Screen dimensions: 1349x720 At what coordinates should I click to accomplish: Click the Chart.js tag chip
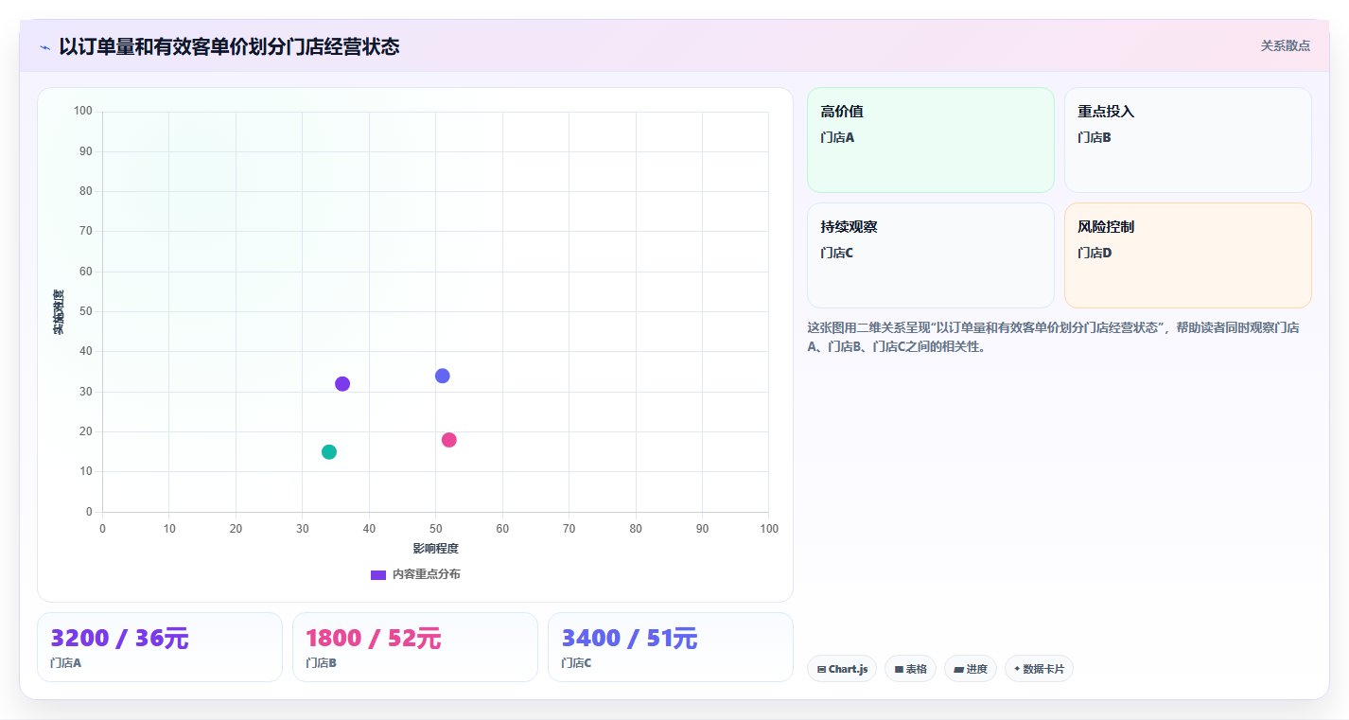[842, 669]
